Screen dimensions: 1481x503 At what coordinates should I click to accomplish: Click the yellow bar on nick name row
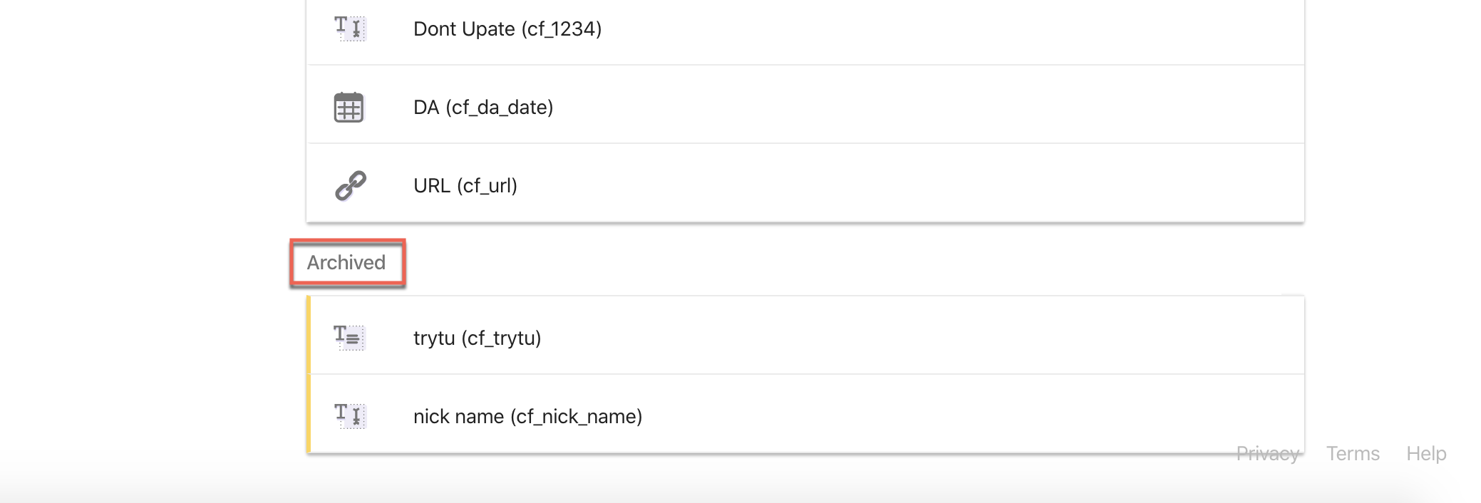pyautogui.click(x=309, y=413)
